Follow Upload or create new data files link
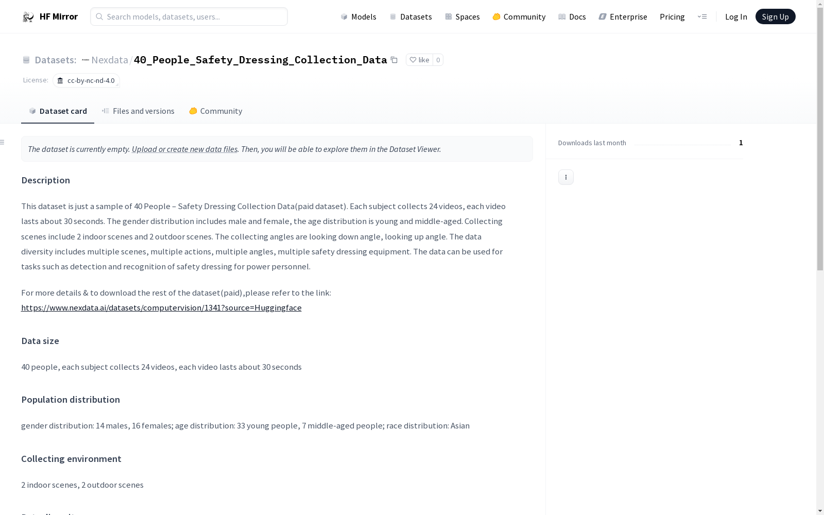This screenshot has height=515, width=824. pos(184,149)
